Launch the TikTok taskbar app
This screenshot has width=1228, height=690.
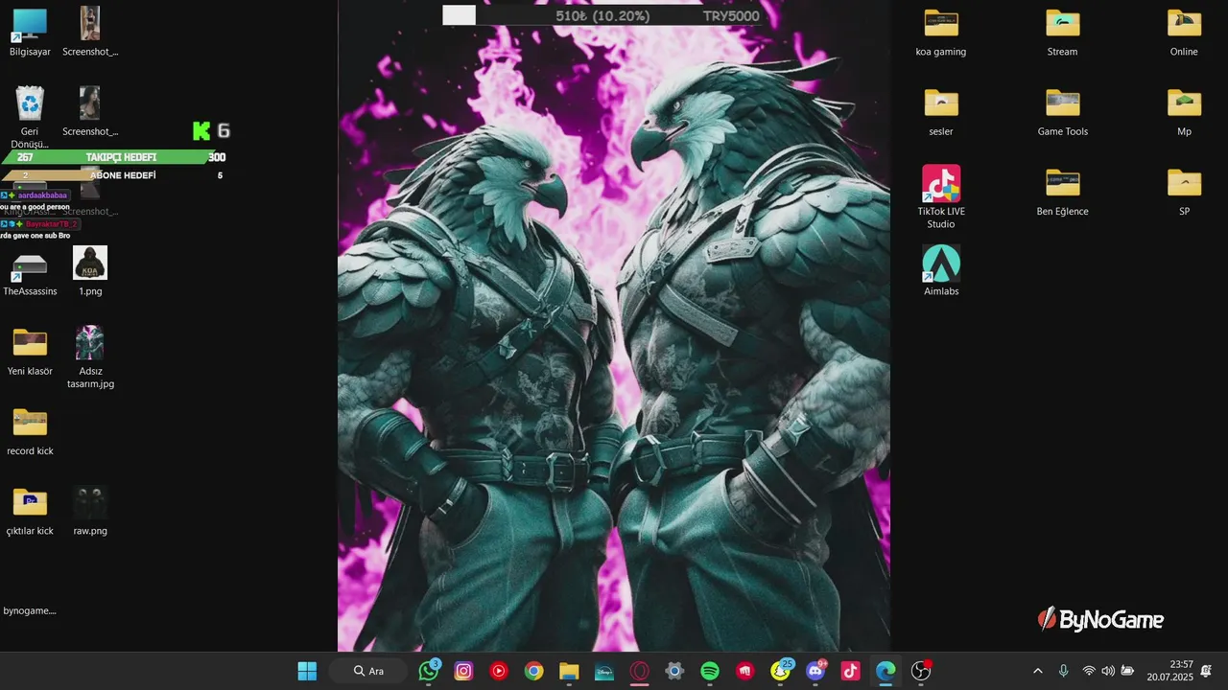point(851,671)
